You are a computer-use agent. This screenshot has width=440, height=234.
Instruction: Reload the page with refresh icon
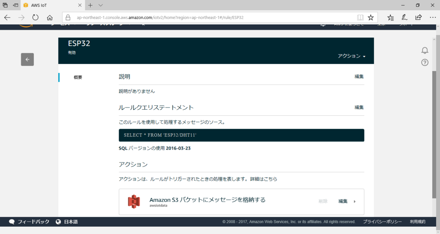coord(35,17)
